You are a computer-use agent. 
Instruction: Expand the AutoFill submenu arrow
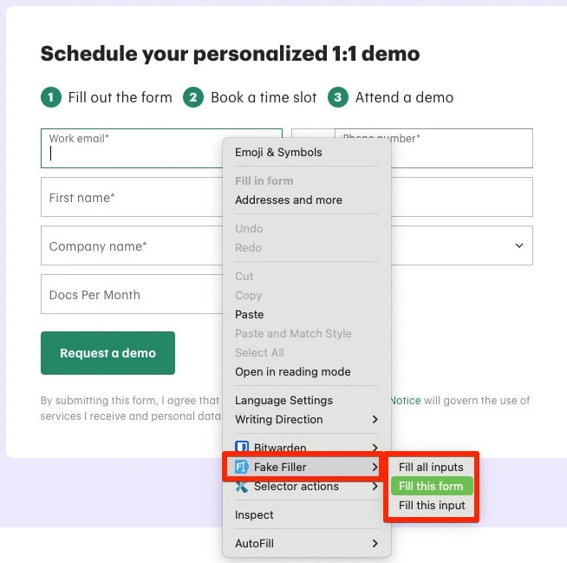pos(375,544)
